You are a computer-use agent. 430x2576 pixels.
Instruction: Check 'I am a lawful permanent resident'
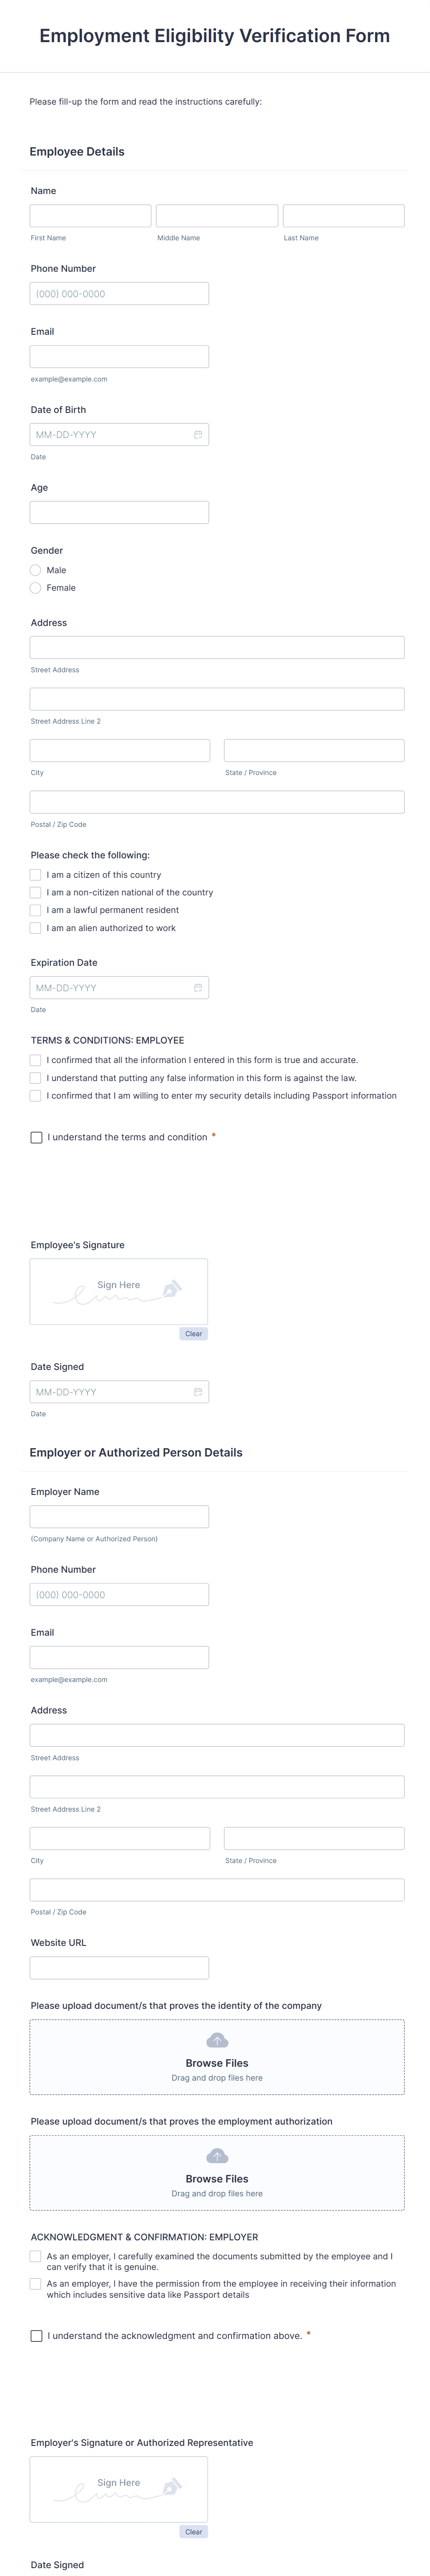36,910
